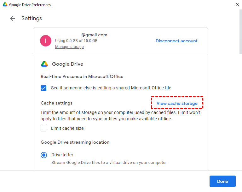
Task: Click the Google Drive streaming location heading
Action: point(75,142)
